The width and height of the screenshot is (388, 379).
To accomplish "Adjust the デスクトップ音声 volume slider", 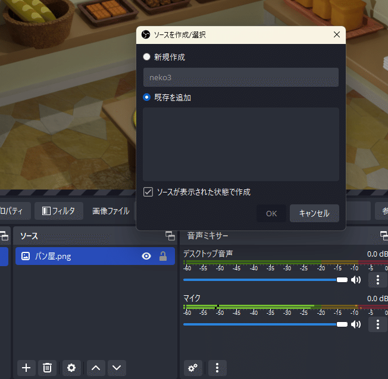I will coord(265,280).
